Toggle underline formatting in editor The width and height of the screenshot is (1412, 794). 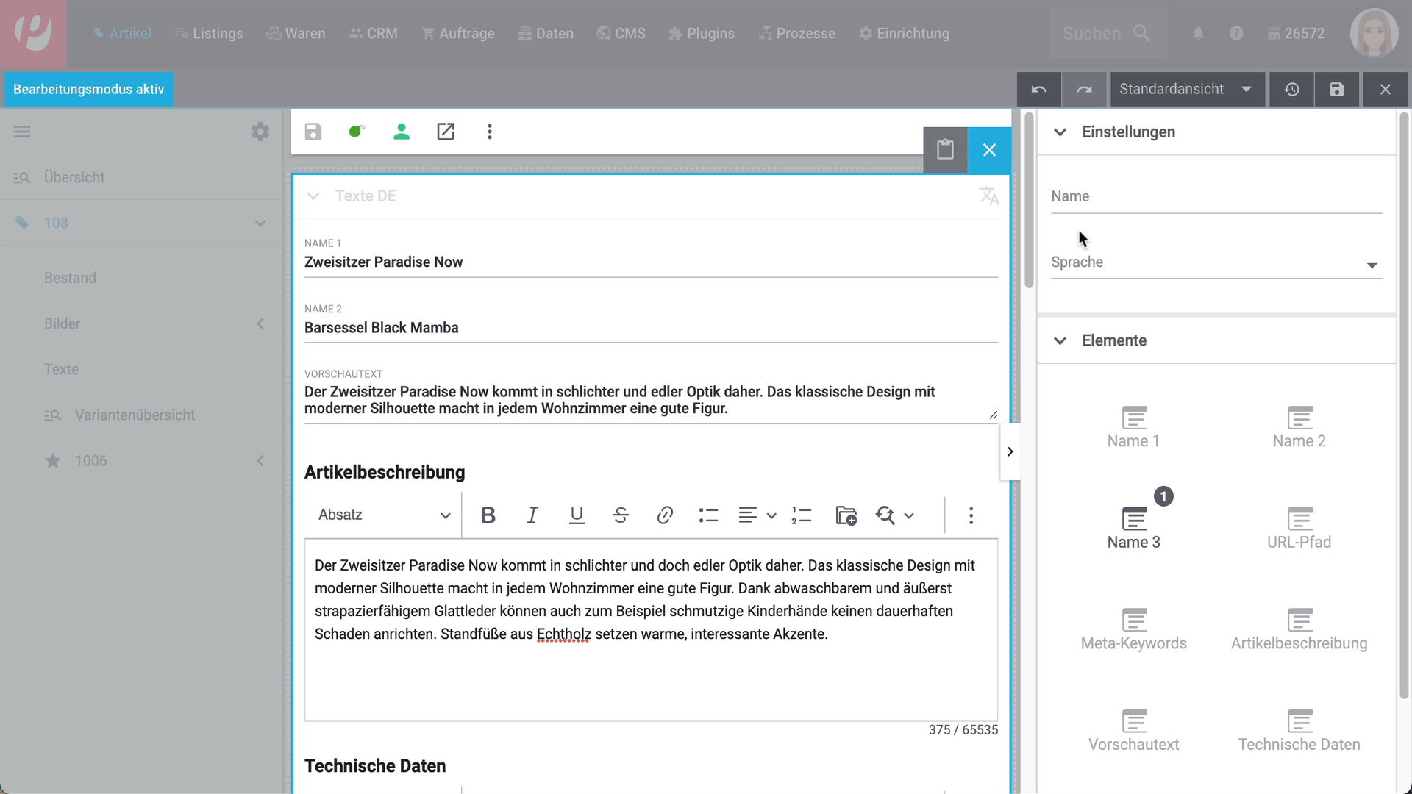[x=577, y=515]
